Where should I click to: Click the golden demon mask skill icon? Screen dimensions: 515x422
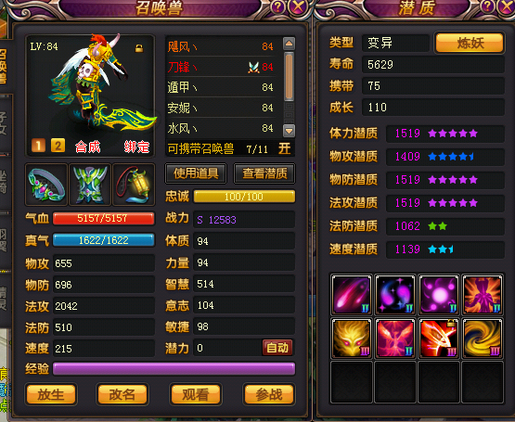pos(352,339)
